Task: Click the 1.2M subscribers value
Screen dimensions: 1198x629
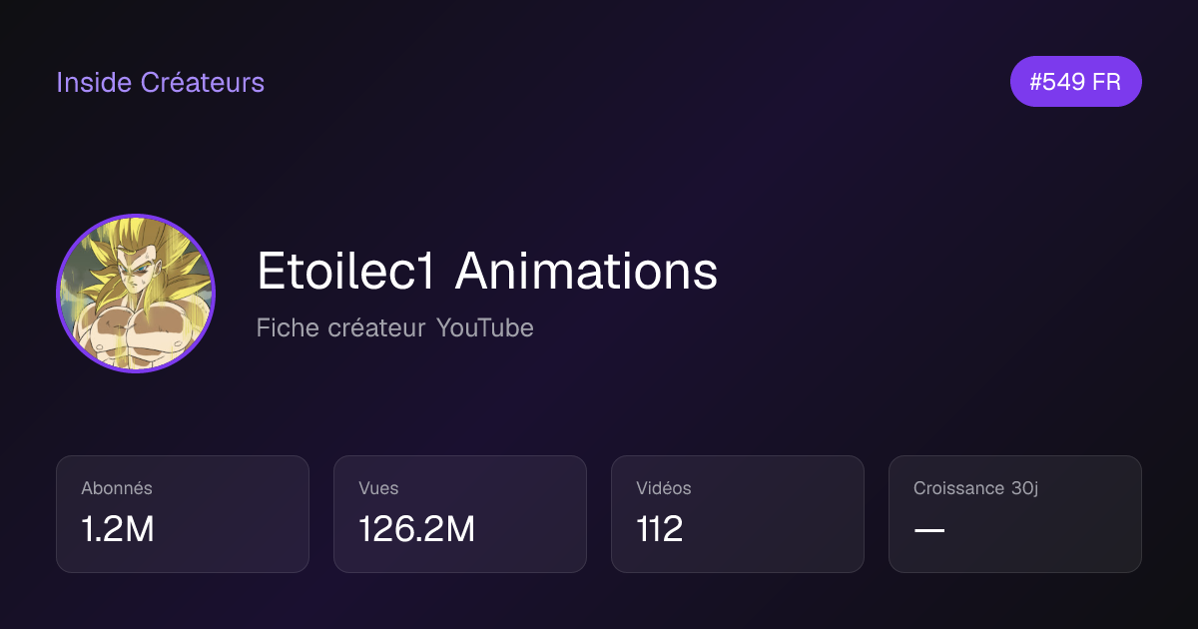Action: (118, 529)
